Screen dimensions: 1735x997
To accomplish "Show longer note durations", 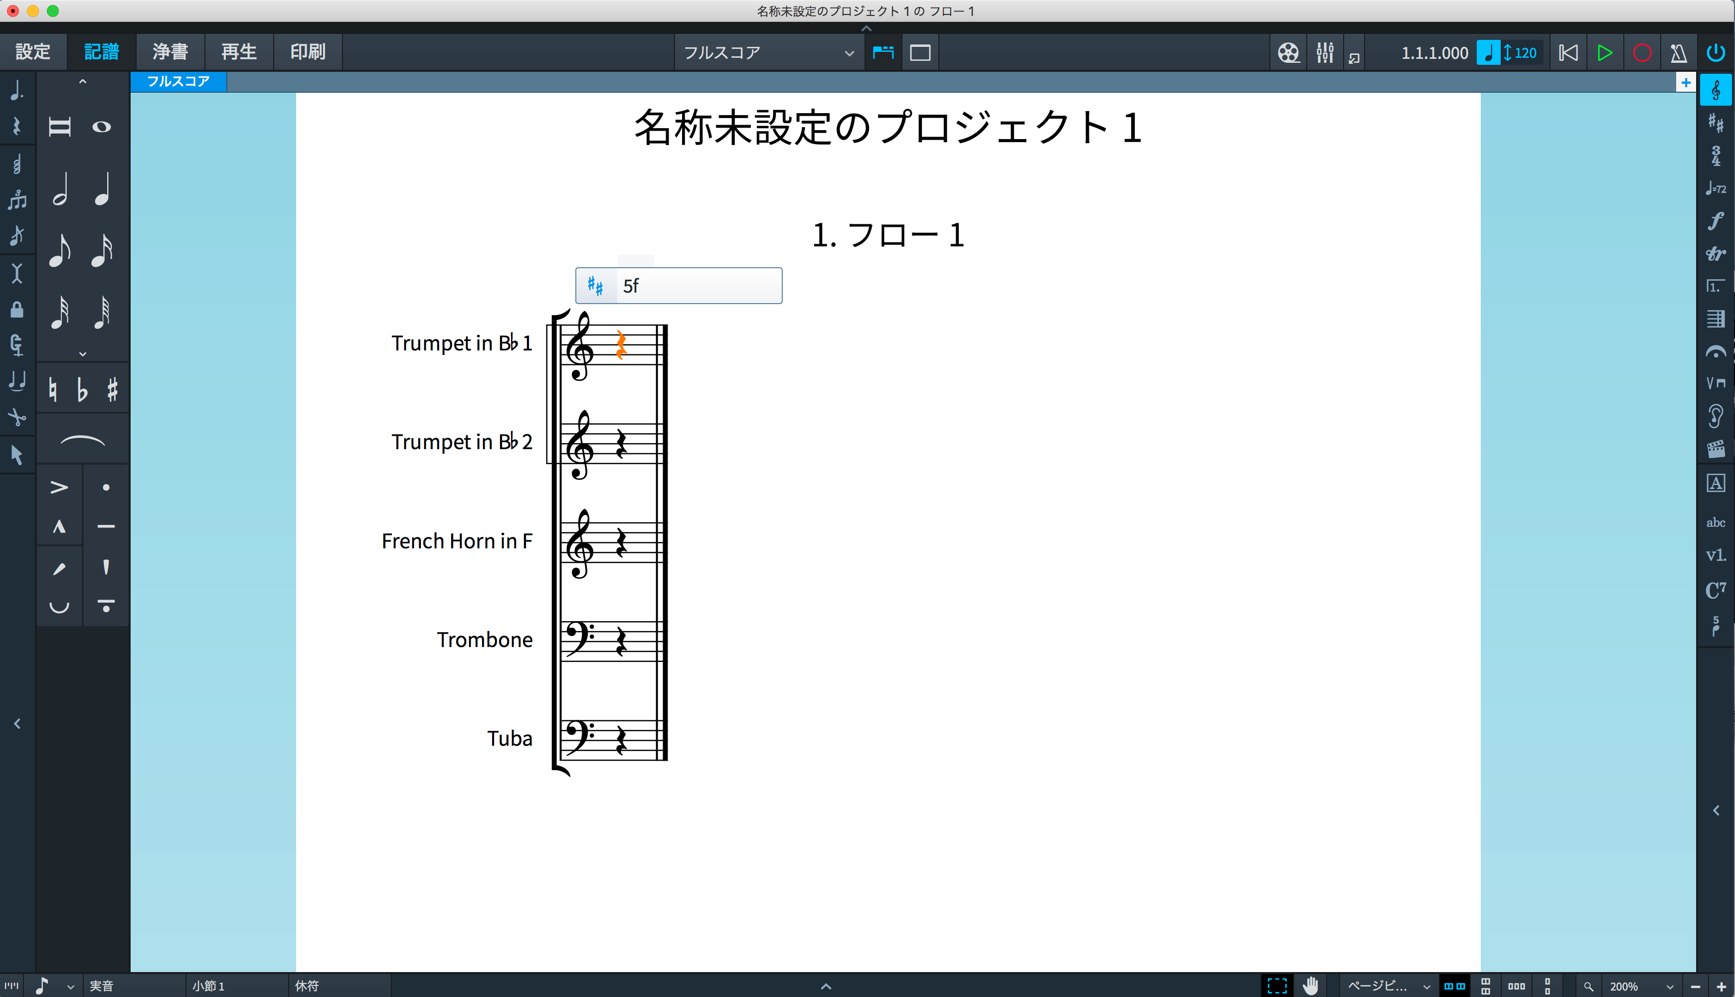I will click(83, 81).
